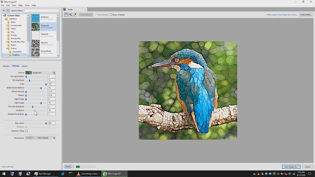Select the eyedropper tool in preview toolbar
The height and width of the screenshot is (177, 315).
point(75,15)
